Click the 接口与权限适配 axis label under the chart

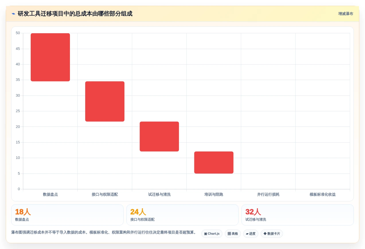[105, 194]
